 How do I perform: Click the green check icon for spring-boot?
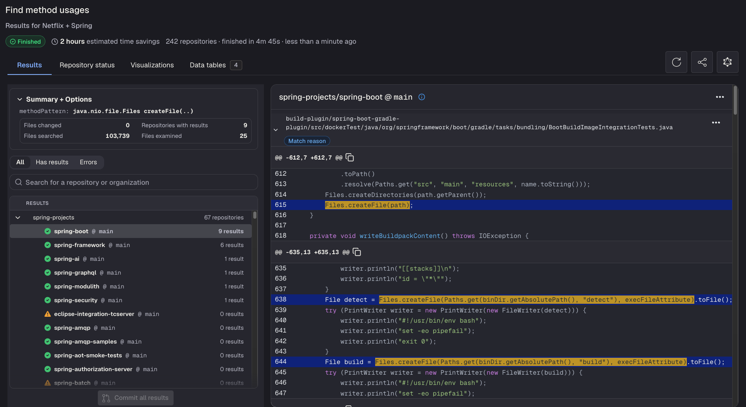pyautogui.click(x=48, y=231)
